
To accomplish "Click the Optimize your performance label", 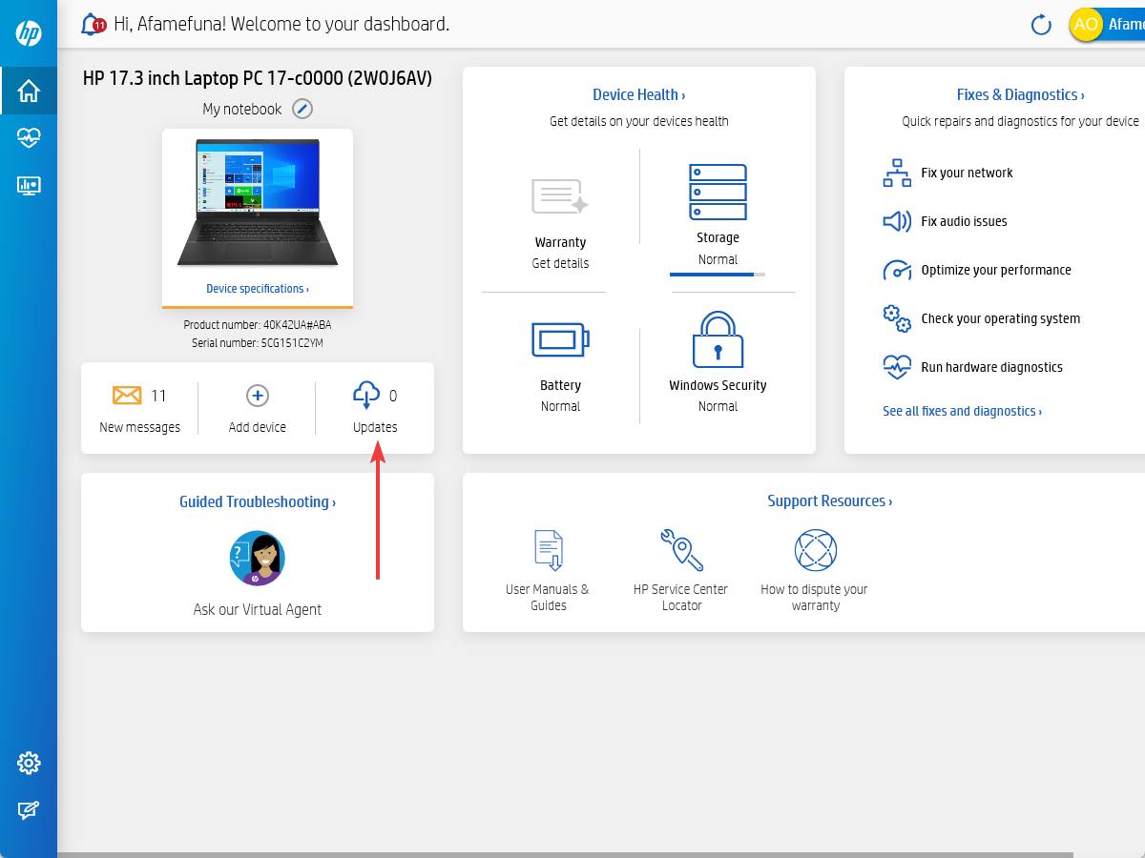I will (996, 270).
